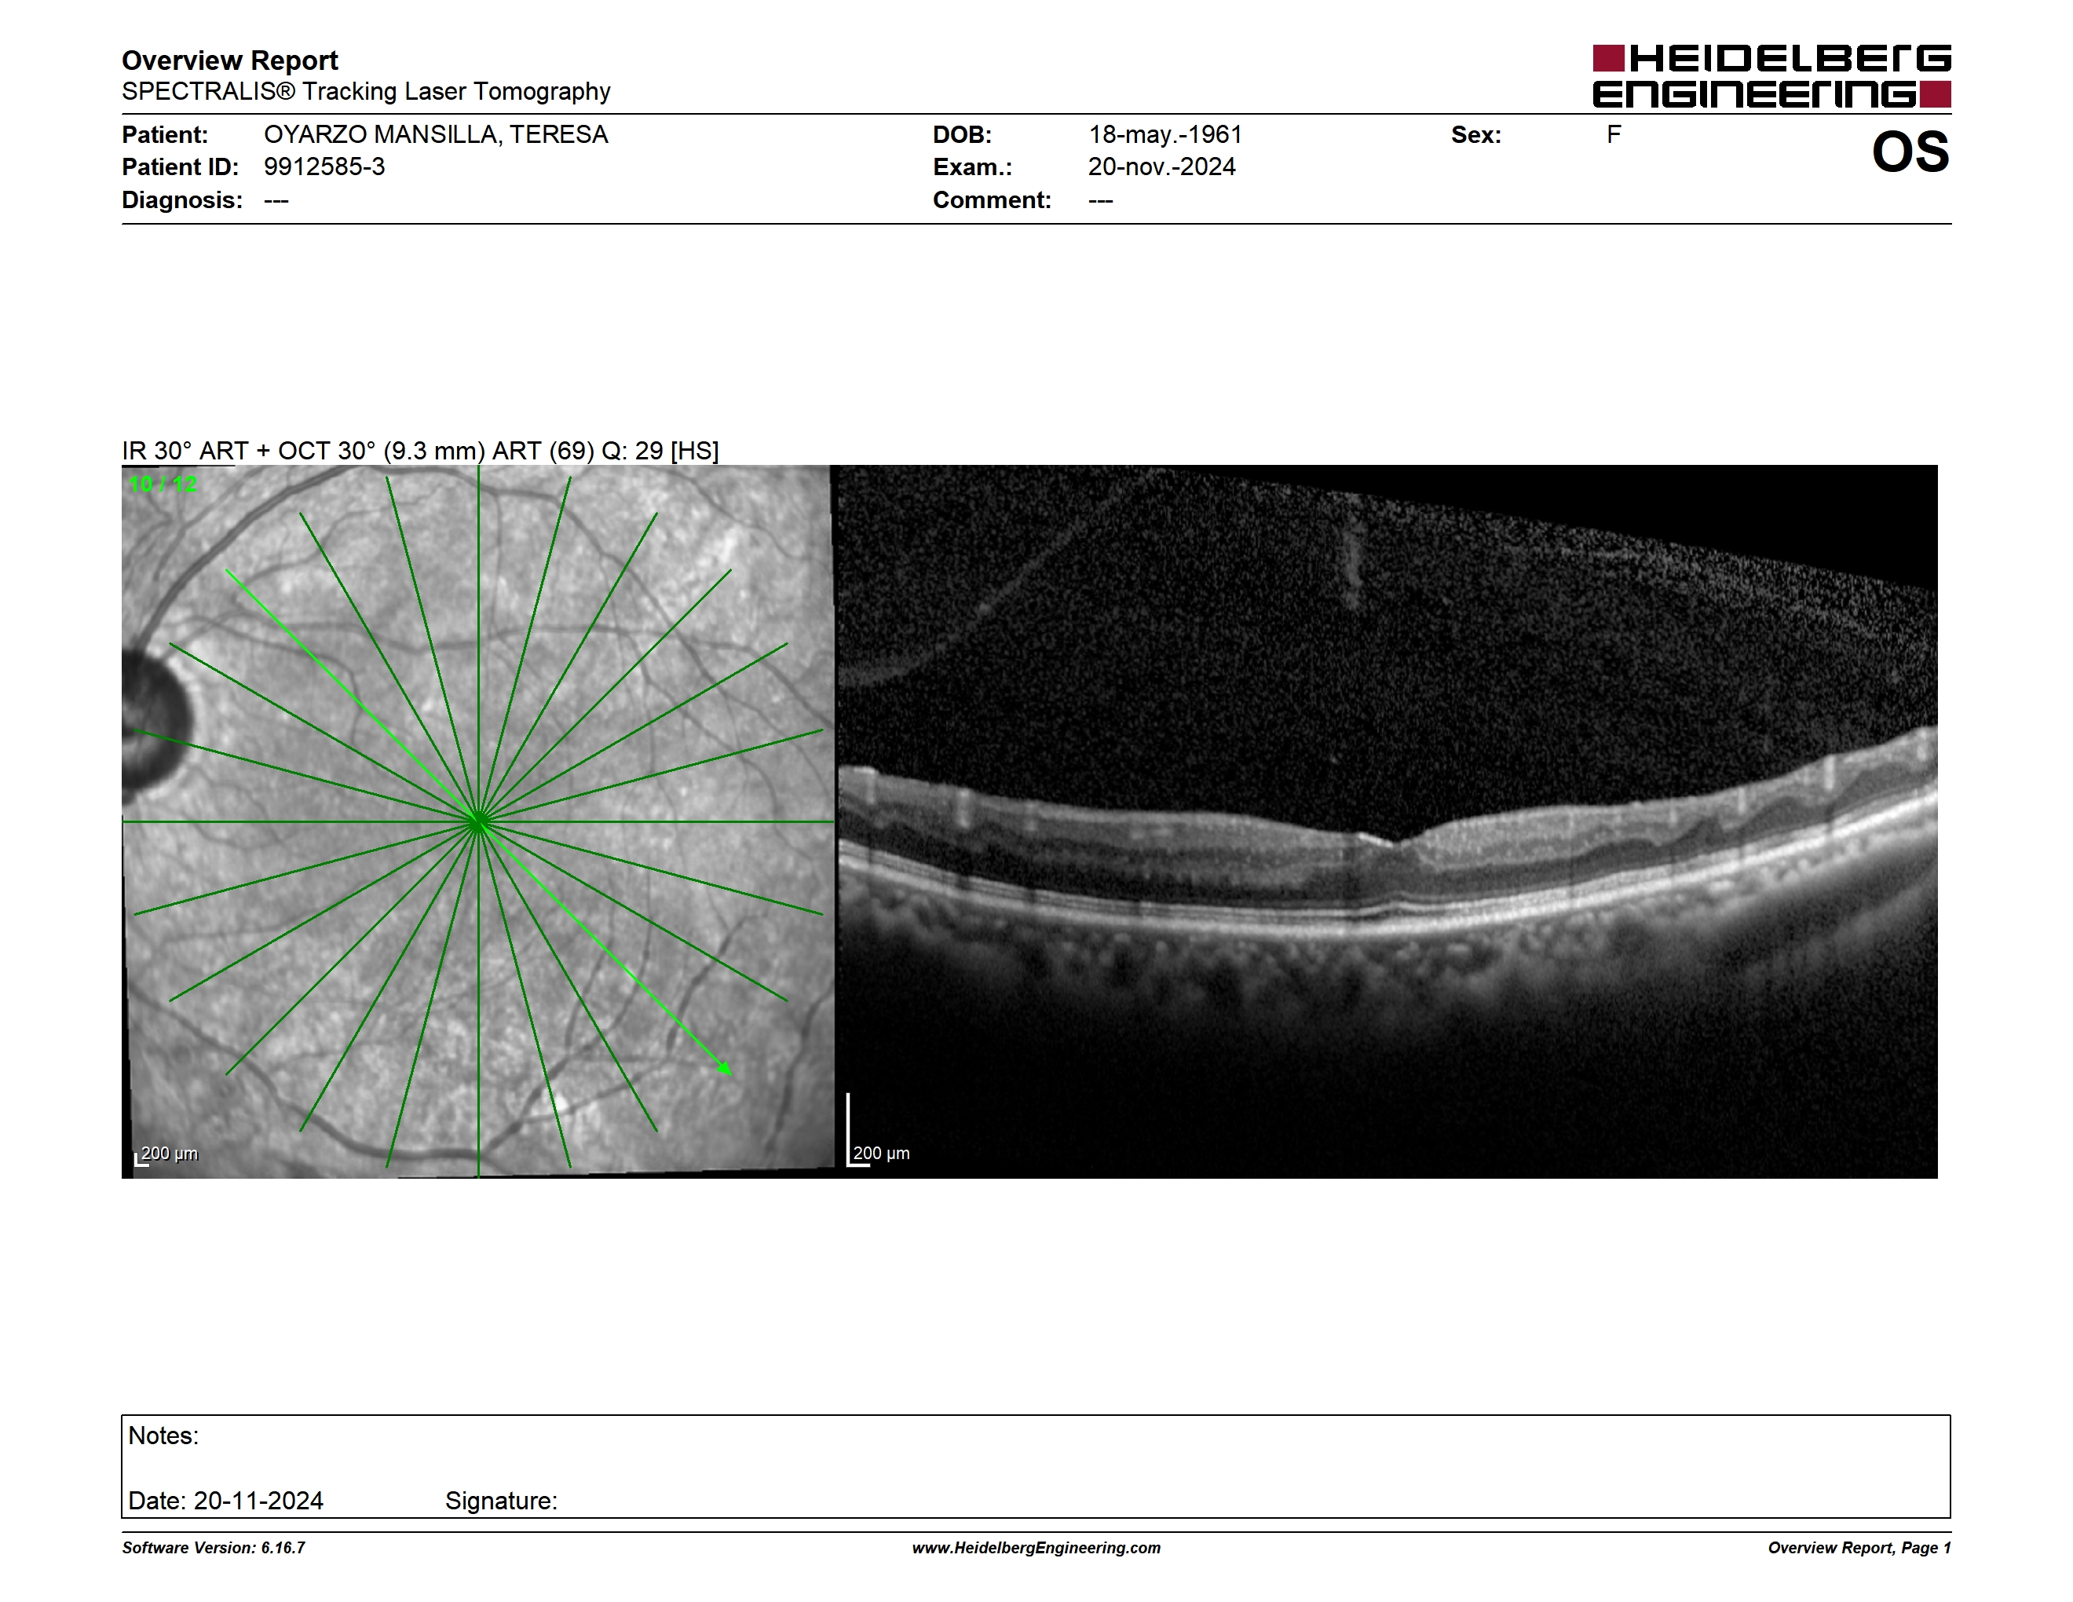
Task: Click the Comment: field label
Action: coord(992,200)
